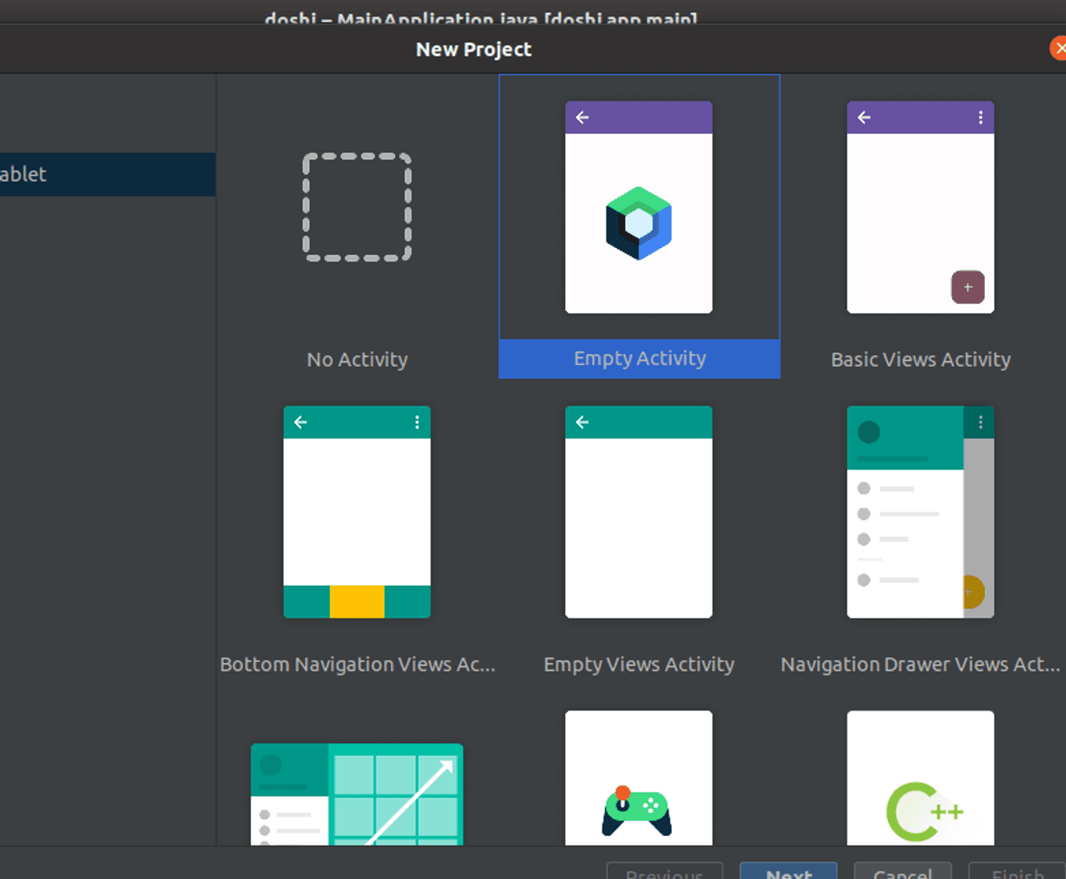Click the Next button
The height and width of the screenshot is (879, 1066).
(788, 871)
